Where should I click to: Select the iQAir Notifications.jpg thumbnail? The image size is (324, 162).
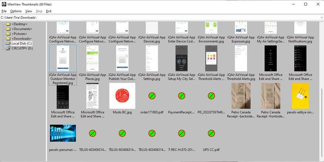click(x=300, y=27)
